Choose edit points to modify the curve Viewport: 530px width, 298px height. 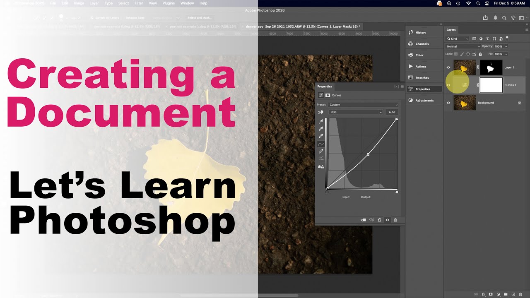click(321, 144)
